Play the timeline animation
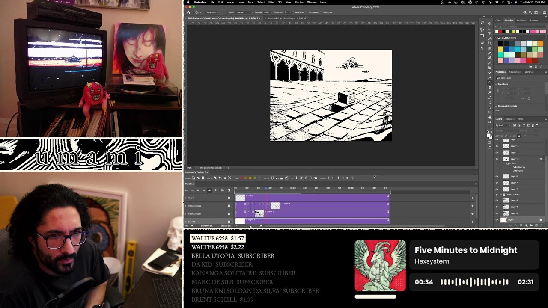Image resolution: width=548 pixels, height=308 pixels. point(198,190)
